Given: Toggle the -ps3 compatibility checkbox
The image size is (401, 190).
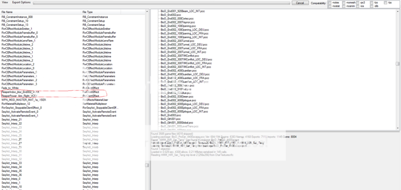Looking at the screenshot, I should coord(358,3).
